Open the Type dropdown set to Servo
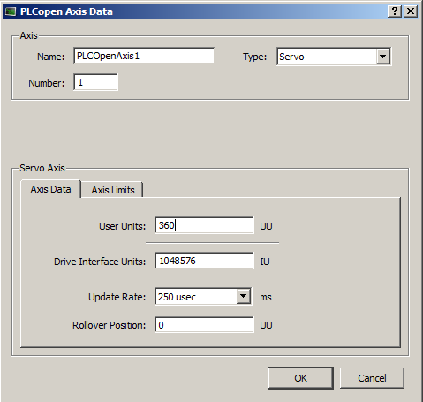The image size is (423, 402). point(334,57)
